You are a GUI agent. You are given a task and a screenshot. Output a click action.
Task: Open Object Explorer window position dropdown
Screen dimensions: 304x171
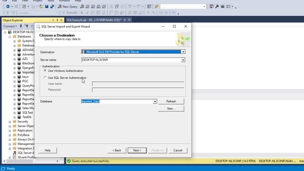53,20
